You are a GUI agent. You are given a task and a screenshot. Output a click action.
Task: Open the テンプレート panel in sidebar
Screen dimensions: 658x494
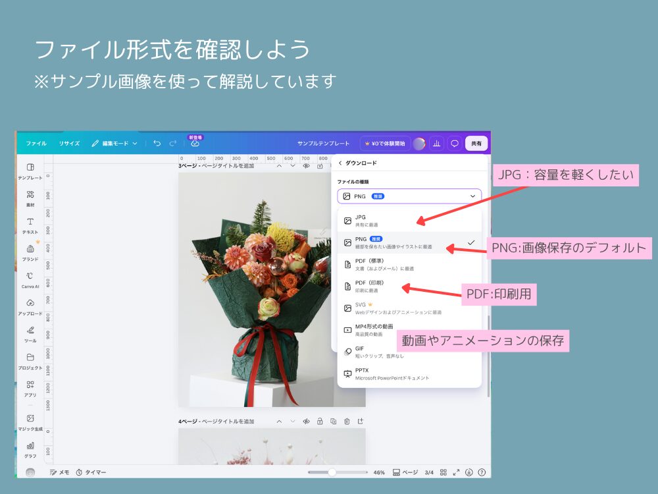(30, 171)
